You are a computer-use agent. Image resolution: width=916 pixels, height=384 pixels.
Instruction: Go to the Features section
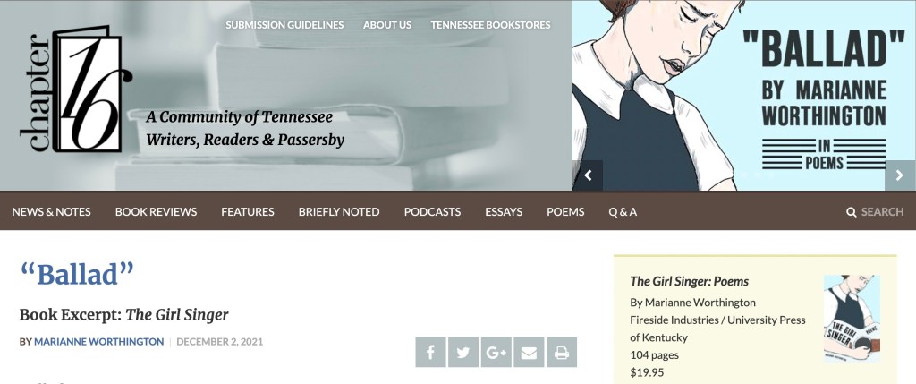pos(248,211)
